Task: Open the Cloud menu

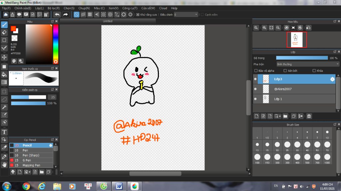Action: [x=163, y=8]
